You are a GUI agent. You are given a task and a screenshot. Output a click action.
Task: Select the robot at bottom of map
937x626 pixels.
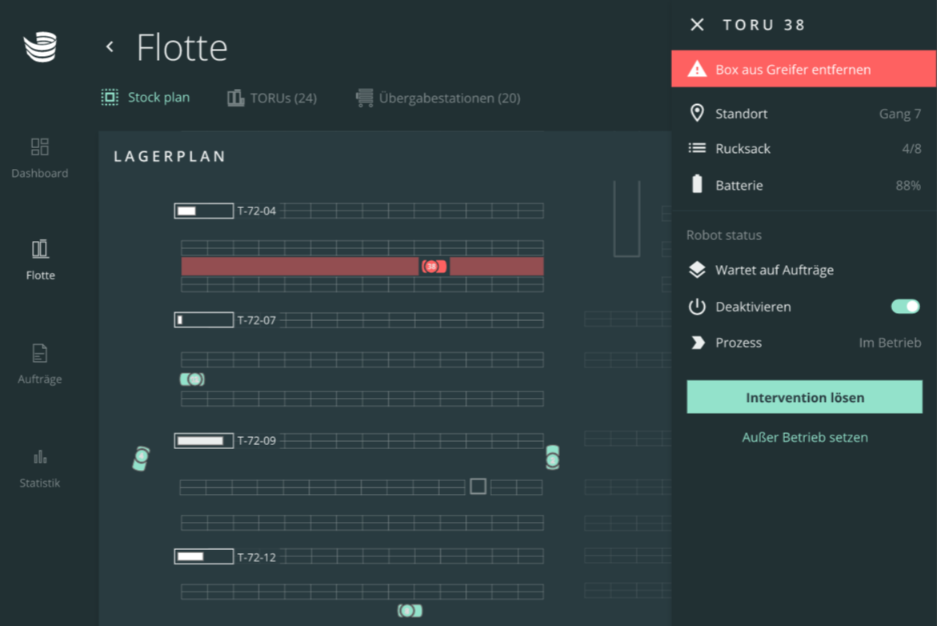410,611
